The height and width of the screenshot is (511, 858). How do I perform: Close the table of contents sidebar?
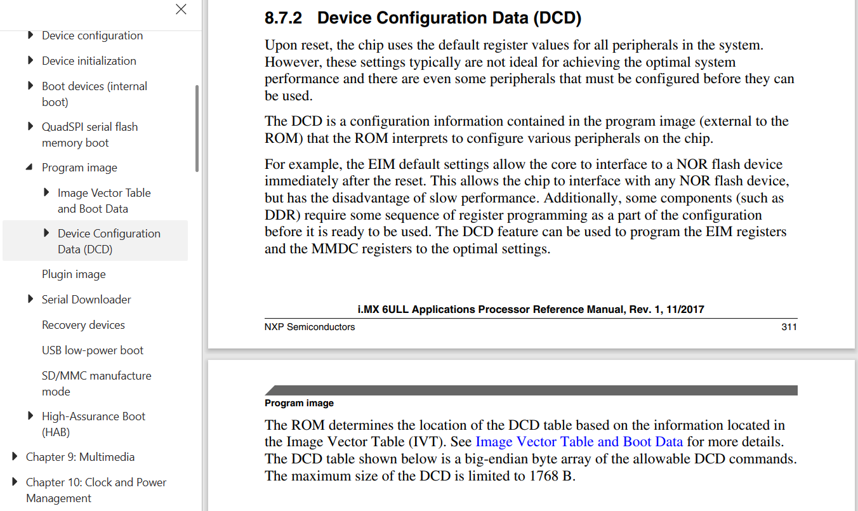(181, 10)
